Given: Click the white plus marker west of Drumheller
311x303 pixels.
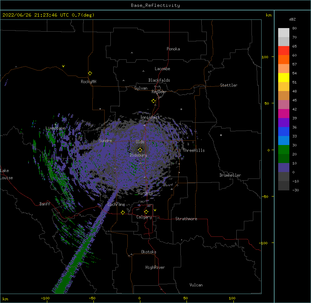Looking at the screenshot, I should point(221,135).
